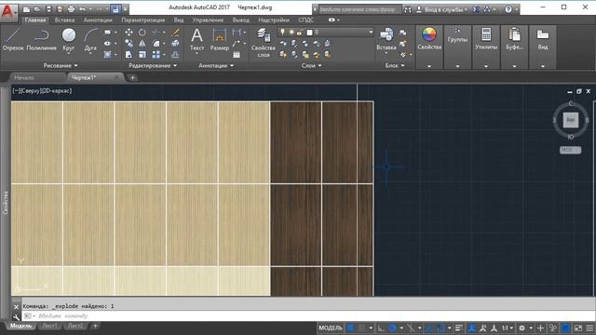Screen dimensions: 596x335
Task: Click the viewport label [−][Сверху][2D-каркас]
Action: click(x=42, y=91)
